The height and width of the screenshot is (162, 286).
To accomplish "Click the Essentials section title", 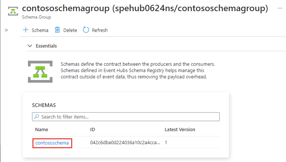I will pyautogui.click(x=46, y=46).
